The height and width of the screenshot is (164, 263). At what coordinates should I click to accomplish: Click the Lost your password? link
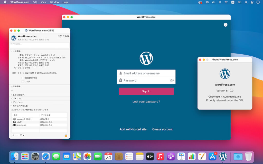pos(146,101)
